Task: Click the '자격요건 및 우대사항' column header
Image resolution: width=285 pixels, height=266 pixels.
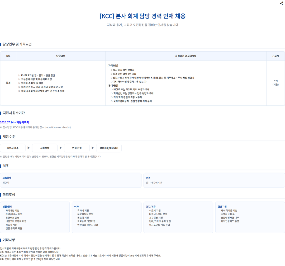Action: tap(186, 56)
